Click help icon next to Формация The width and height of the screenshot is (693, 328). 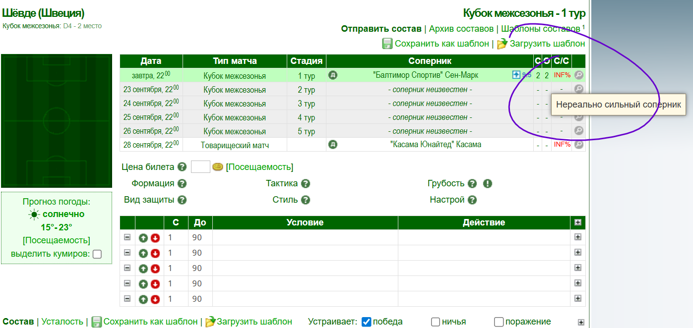pyautogui.click(x=182, y=183)
